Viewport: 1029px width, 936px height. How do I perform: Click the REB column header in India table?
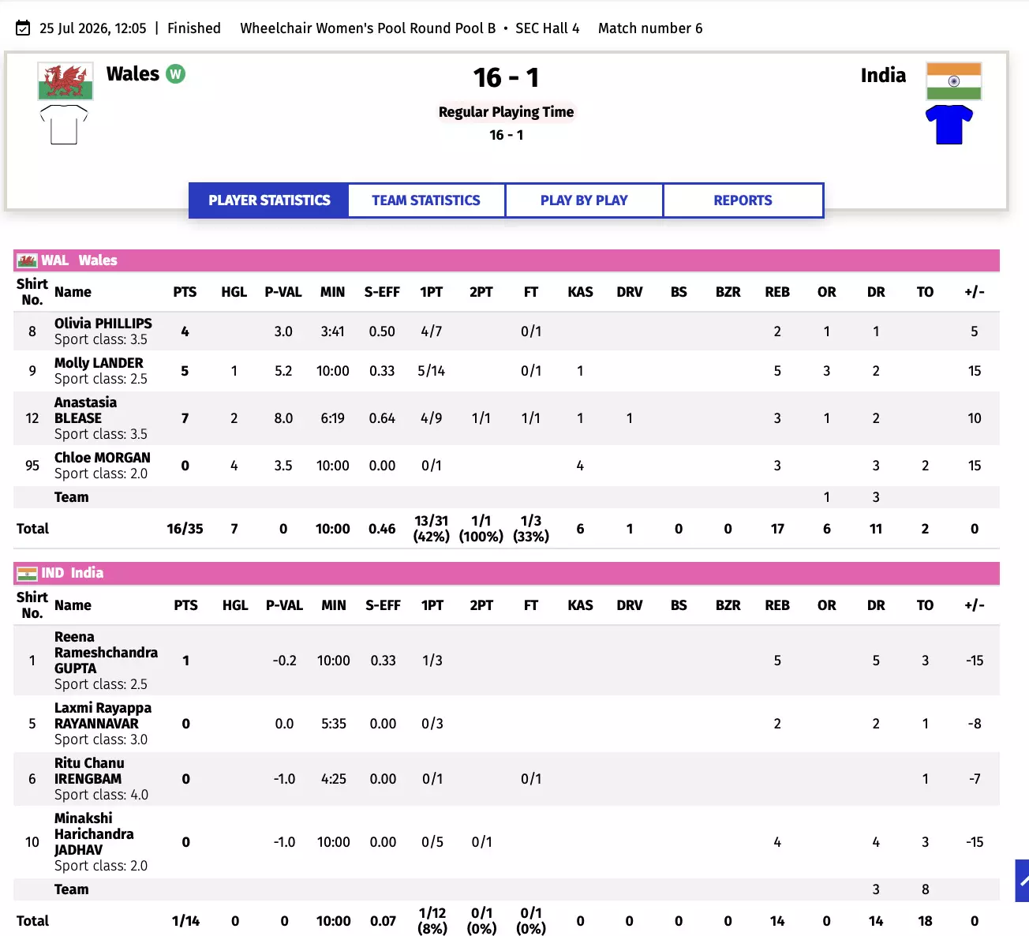pyautogui.click(x=777, y=605)
